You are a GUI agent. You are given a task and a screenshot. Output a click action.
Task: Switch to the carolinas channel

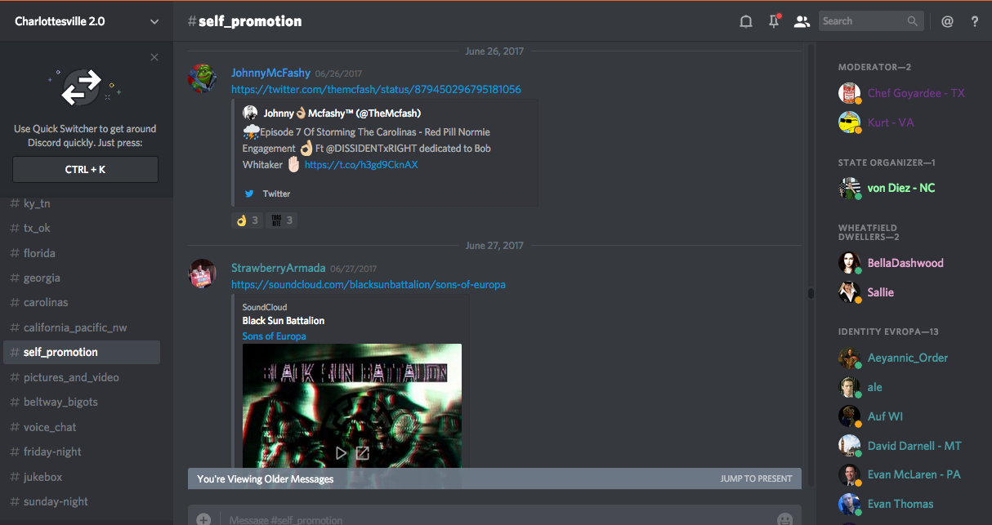click(46, 302)
